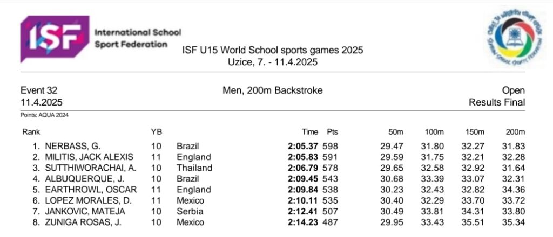Select winning time 2:05.37

(303, 146)
